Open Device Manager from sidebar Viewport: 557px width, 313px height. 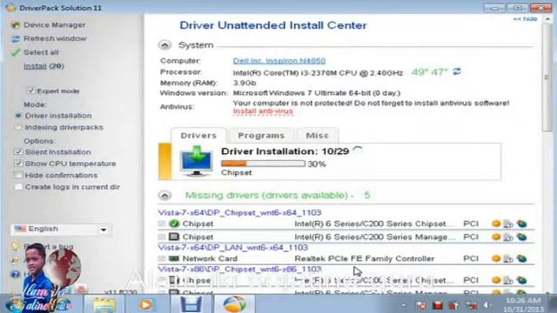(54, 25)
